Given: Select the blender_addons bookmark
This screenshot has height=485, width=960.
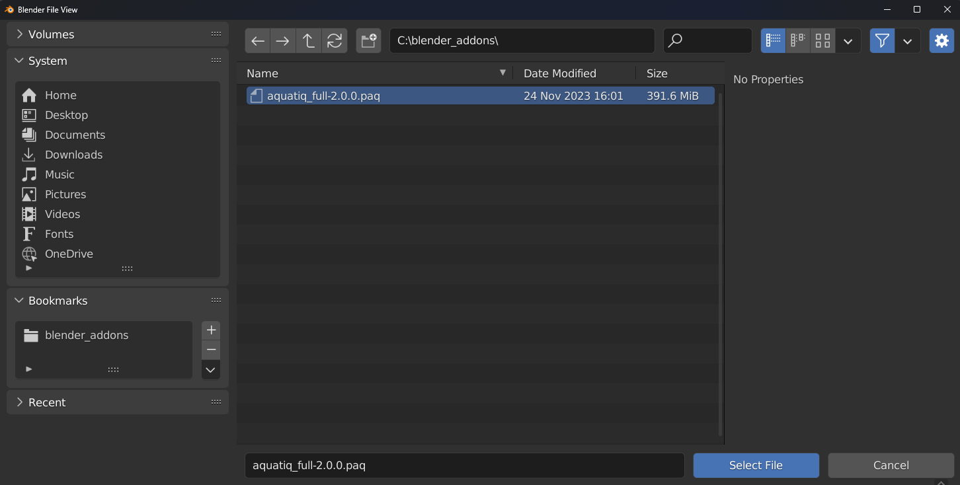Looking at the screenshot, I should pos(86,335).
